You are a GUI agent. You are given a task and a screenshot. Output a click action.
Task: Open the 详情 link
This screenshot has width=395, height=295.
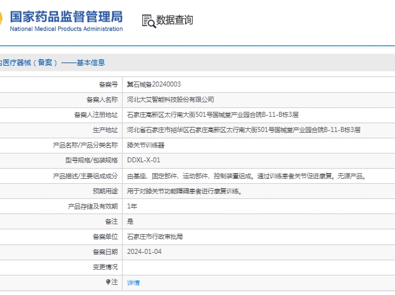(x=133, y=282)
